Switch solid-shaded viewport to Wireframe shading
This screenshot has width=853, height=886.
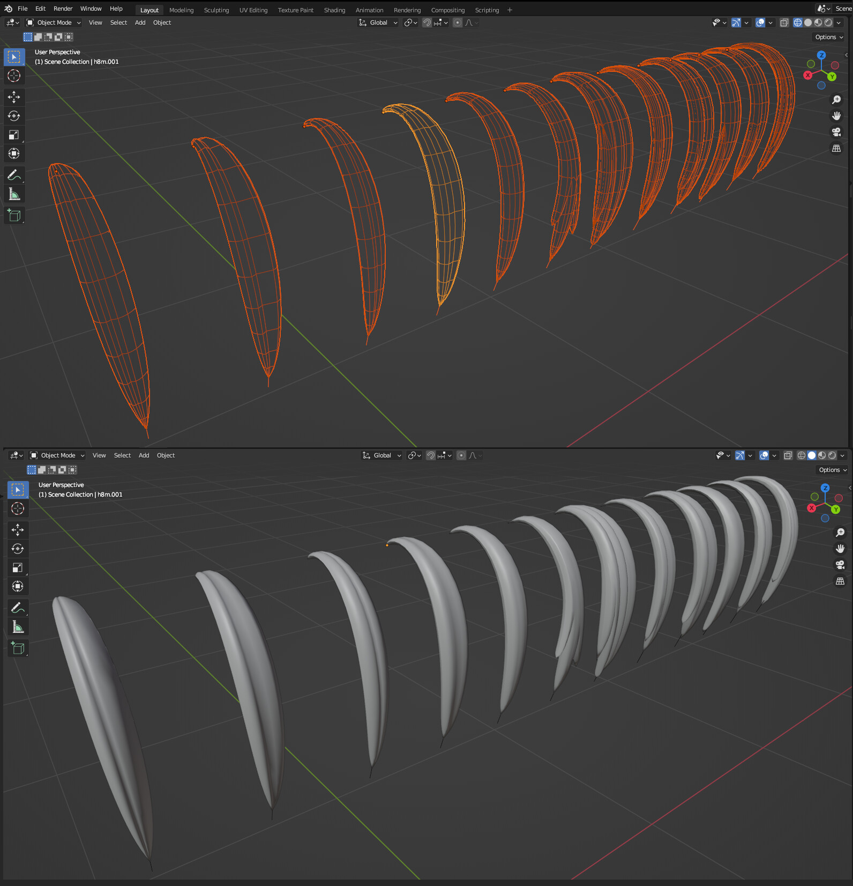[x=802, y=455]
